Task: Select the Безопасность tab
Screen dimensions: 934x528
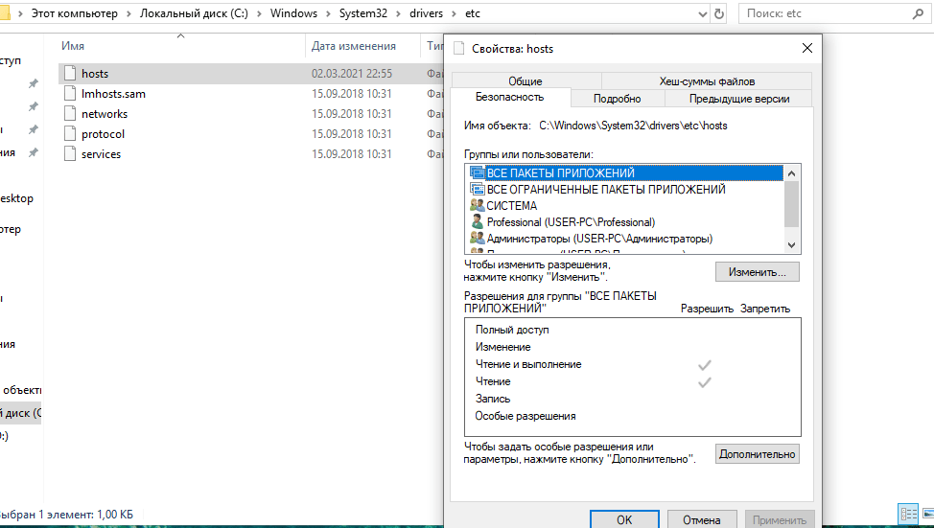Action: 510,97
